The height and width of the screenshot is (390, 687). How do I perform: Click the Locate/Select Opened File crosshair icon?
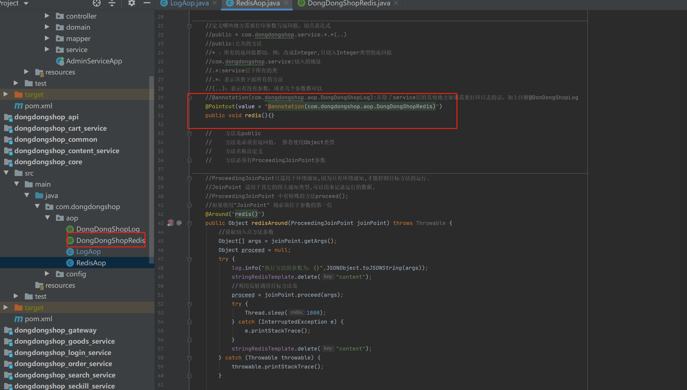click(x=97, y=3)
